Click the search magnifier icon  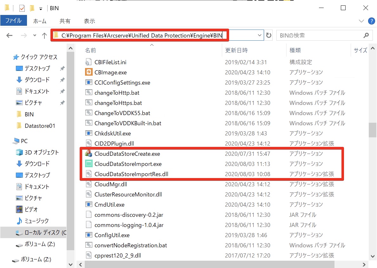(366, 35)
